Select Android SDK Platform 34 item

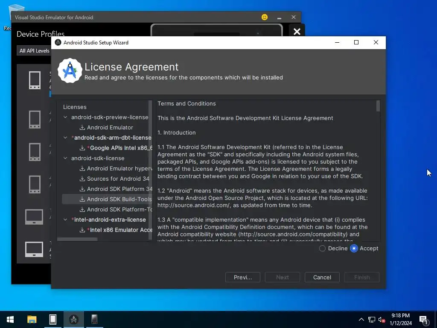click(x=119, y=189)
